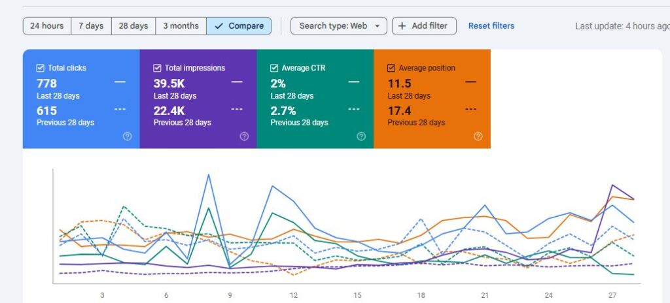The height and width of the screenshot is (303, 670).
Task: Click the solid line legend on Average position
Action: [470, 82]
